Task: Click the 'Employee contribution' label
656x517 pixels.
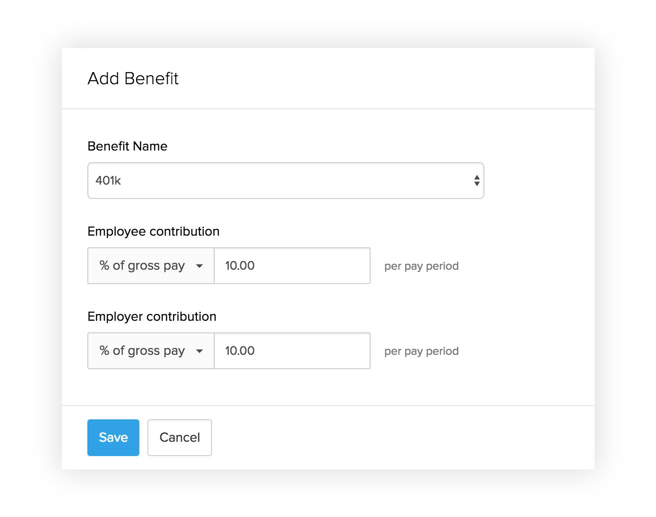Action: coord(154,232)
